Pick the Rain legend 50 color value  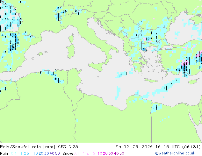click(57, 153)
